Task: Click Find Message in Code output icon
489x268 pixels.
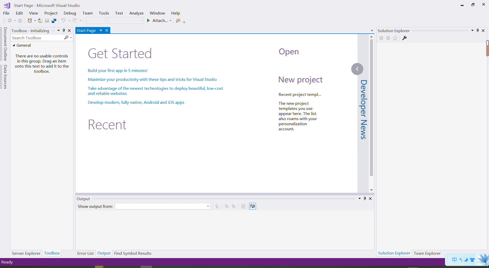Action: point(217,206)
